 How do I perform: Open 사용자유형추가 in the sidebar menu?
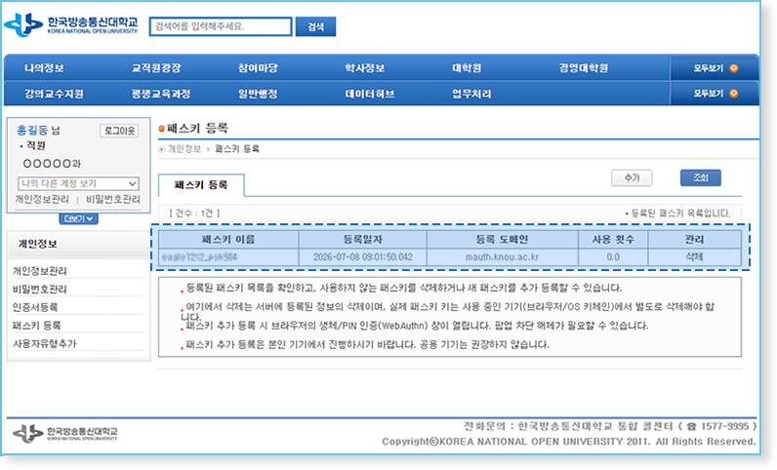(45, 343)
